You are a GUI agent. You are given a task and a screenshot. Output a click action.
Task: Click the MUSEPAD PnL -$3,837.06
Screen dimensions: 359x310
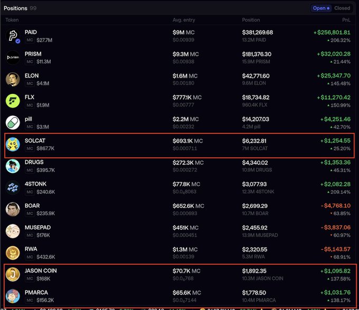(x=336, y=227)
